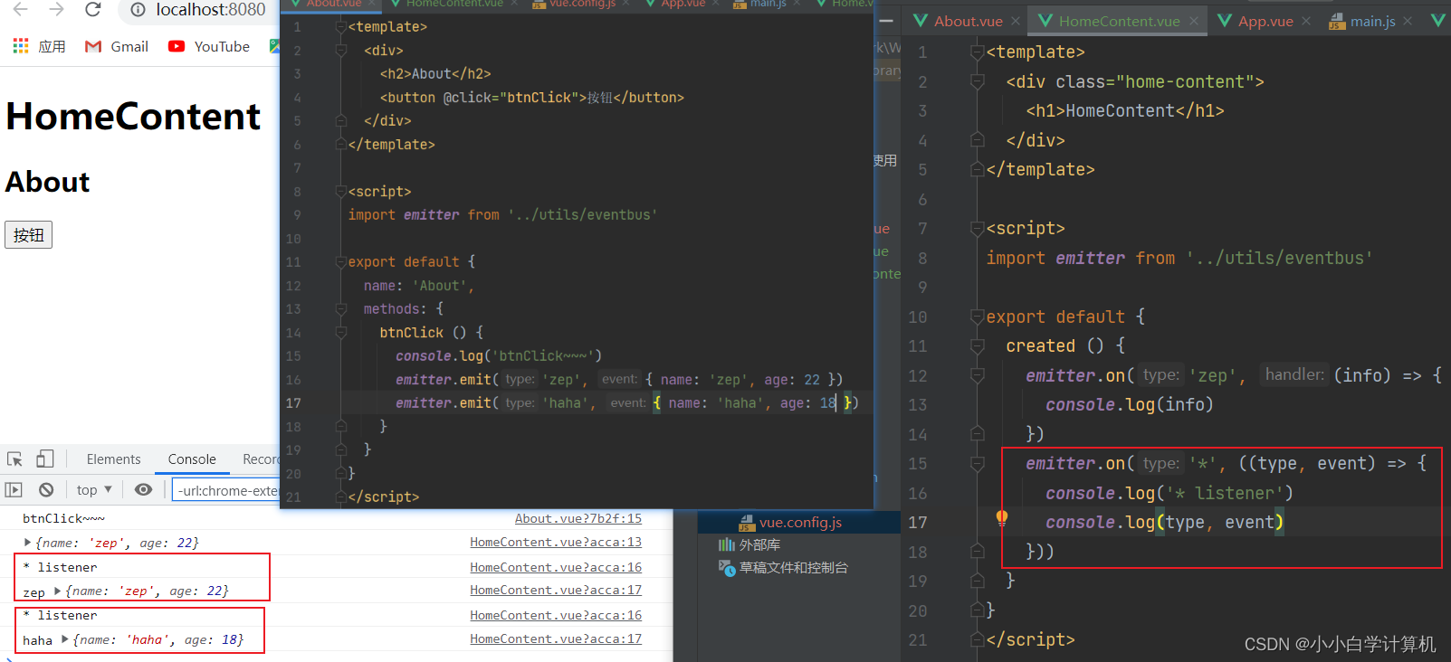Screen dimensions: 1451x662
Task: Expand the zep object logged after * listener
Action: click(57, 591)
